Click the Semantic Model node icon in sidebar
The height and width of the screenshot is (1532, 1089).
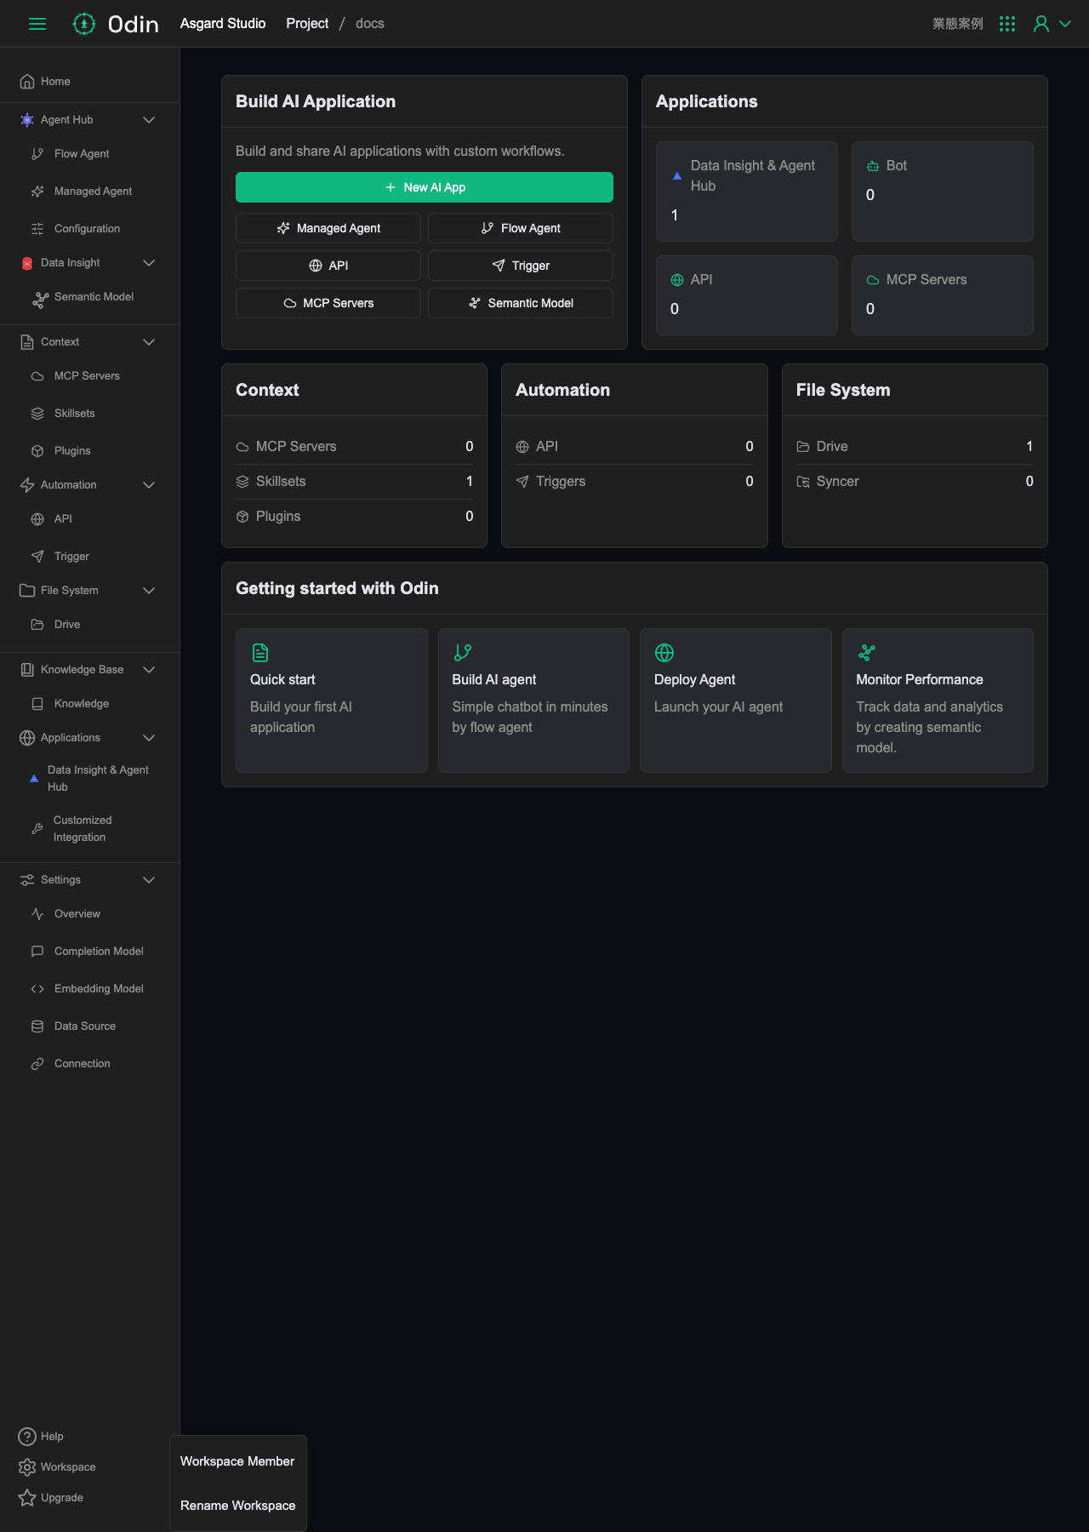[41, 299]
